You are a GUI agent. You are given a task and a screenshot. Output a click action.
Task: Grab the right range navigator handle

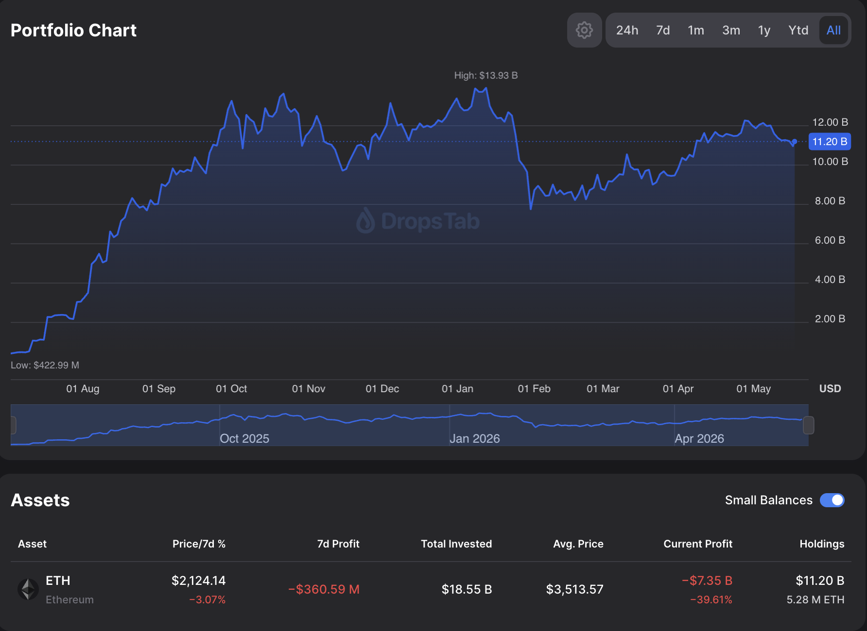808,425
